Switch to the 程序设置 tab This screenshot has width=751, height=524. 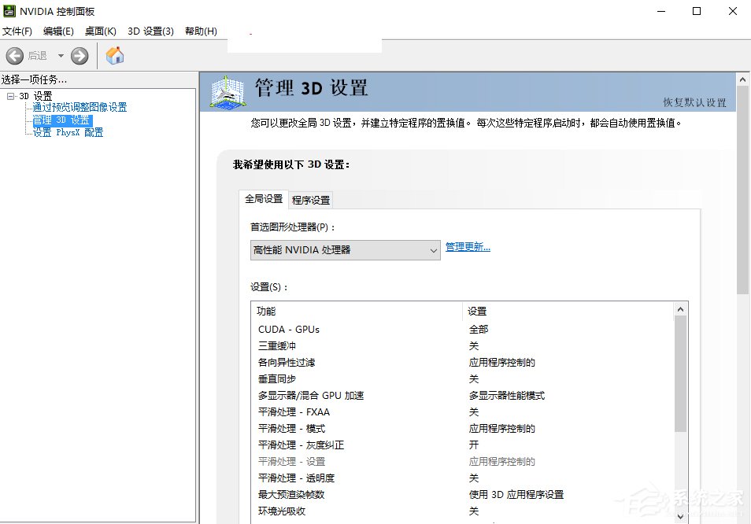coord(310,199)
